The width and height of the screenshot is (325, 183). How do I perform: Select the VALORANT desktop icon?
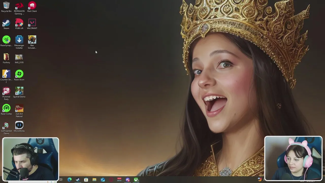pos(32,24)
